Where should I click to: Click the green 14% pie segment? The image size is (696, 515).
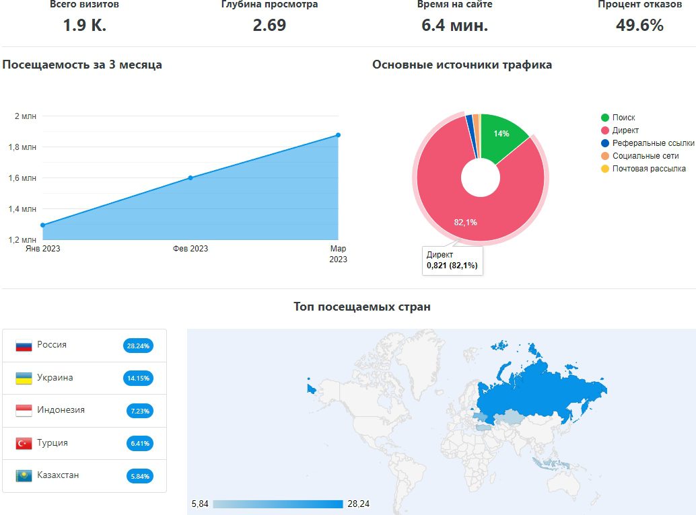[x=501, y=135]
